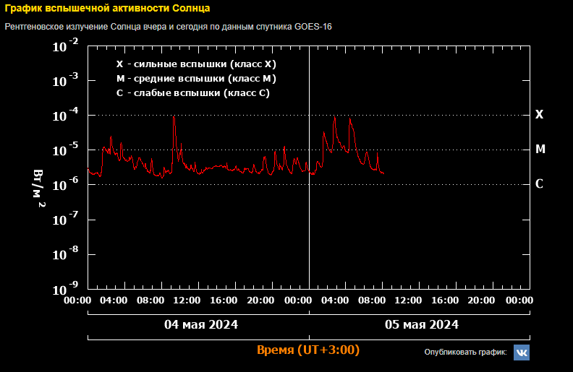
Task: Select the C class label on right axis
Action: click(539, 183)
